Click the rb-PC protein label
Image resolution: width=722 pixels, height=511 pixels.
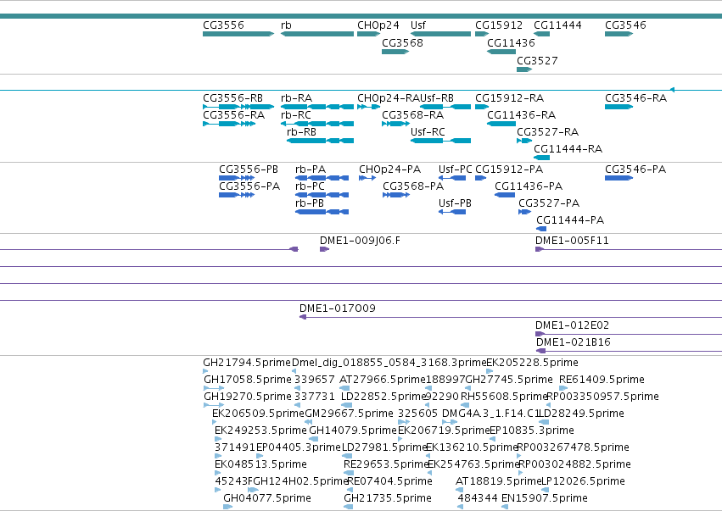point(310,186)
